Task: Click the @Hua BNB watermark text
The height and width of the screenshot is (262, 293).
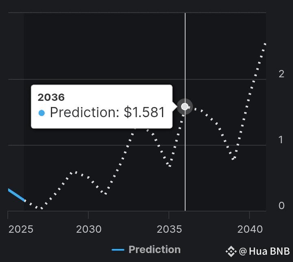Action: 264,251
